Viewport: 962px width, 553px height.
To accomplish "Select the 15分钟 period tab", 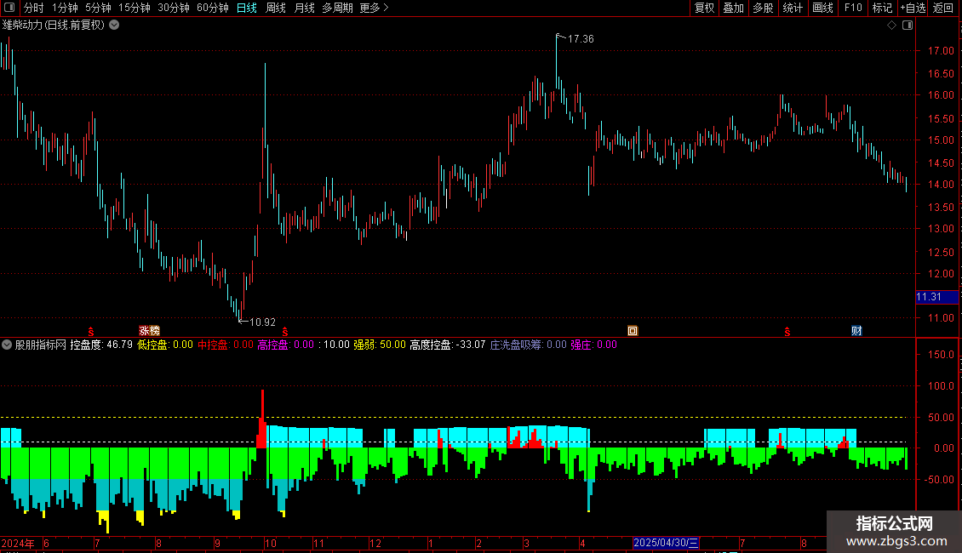I will tap(135, 8).
